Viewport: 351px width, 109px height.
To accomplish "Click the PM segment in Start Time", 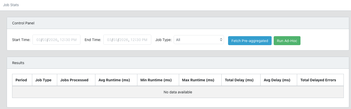I will click(73, 40).
